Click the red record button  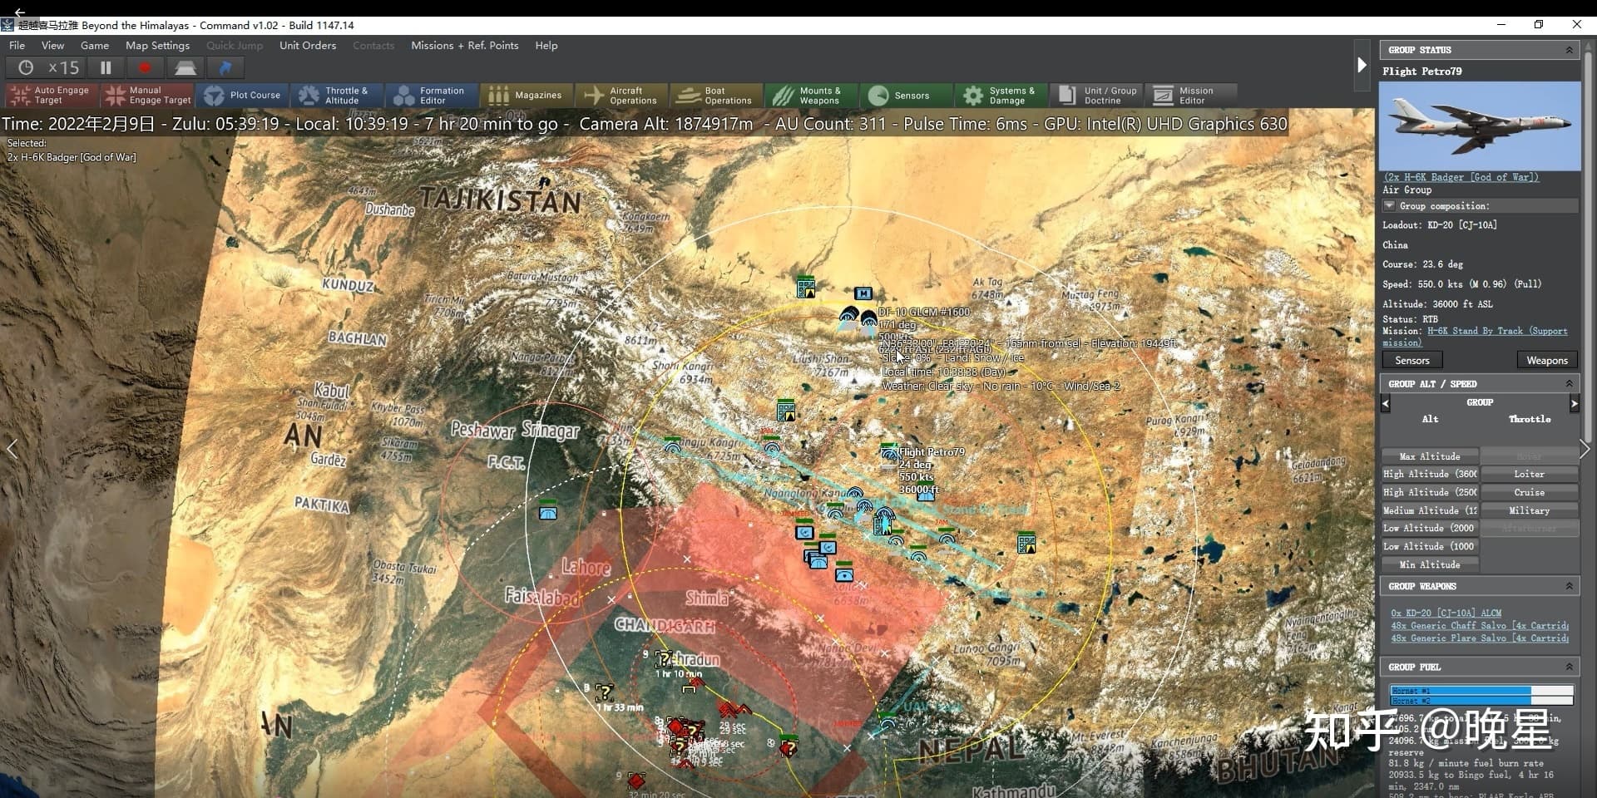pos(145,68)
